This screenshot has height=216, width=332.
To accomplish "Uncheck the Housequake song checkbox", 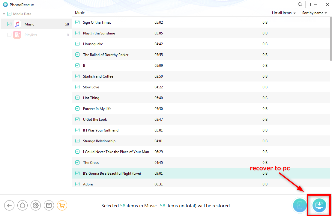I will pyautogui.click(x=77, y=44).
